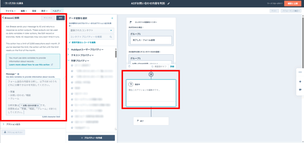Screen dimensions: 304x143
Task: Click flask icon on アクションをテスト button
Action: point(5,132)
